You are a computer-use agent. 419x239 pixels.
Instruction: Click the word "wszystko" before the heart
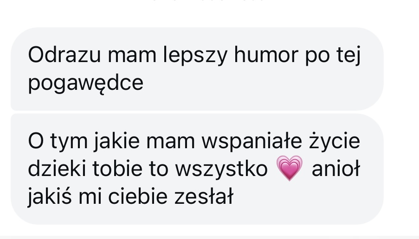pos(221,170)
